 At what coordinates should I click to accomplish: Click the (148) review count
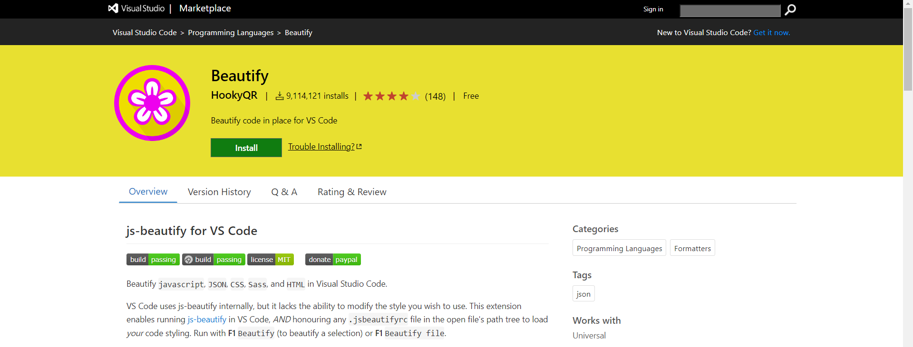[435, 96]
